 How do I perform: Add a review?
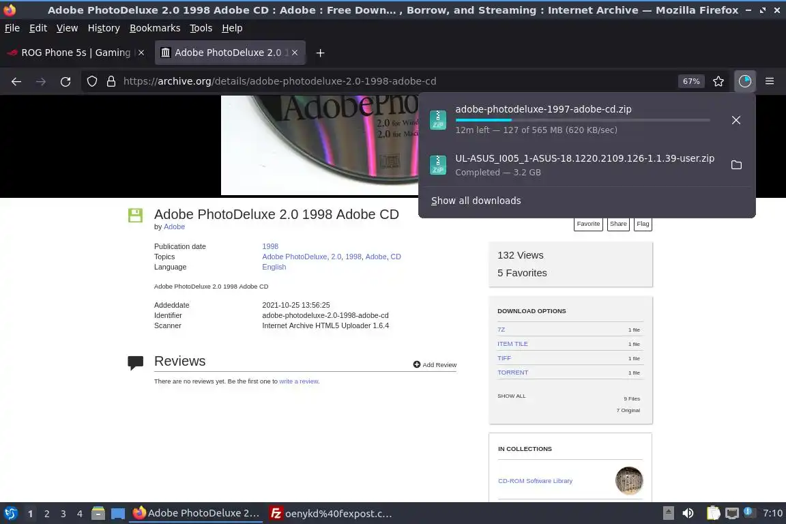click(x=435, y=364)
